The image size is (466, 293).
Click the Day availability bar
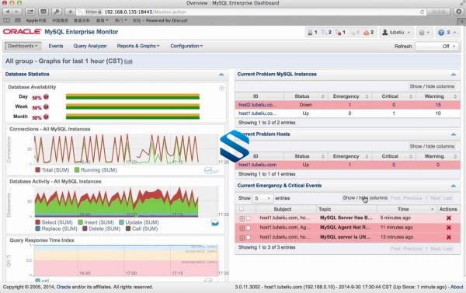[133, 96]
